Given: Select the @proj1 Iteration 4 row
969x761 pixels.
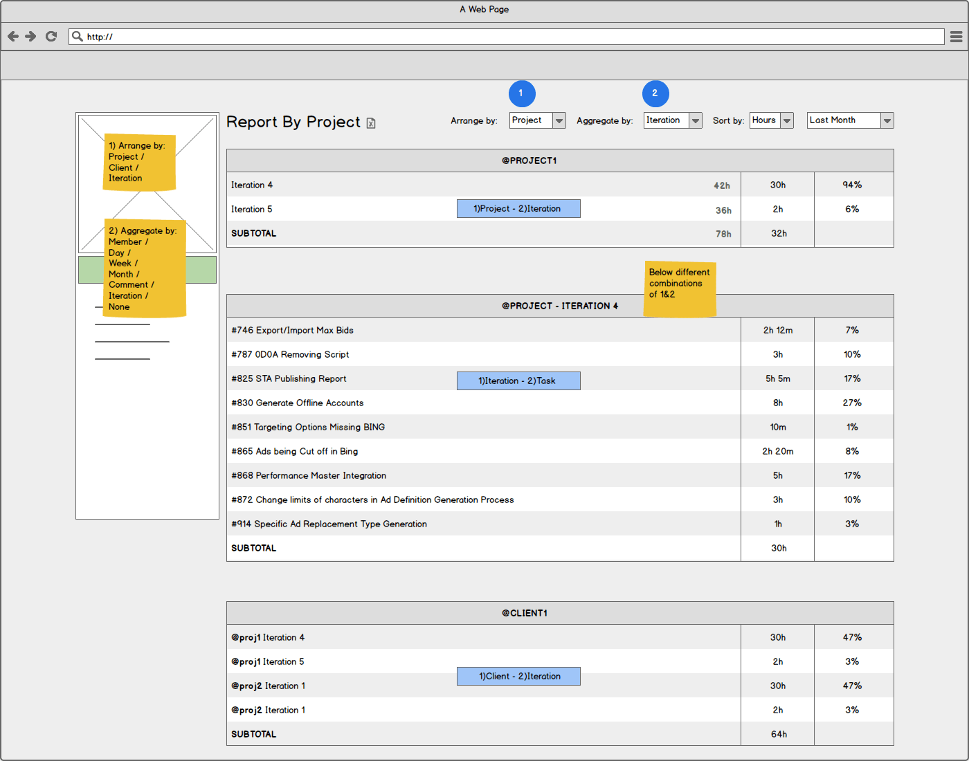Looking at the screenshot, I should point(560,637).
